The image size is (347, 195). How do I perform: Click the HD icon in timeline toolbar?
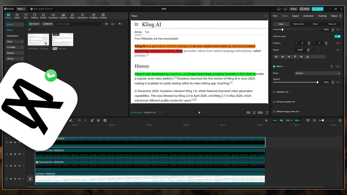[105, 120]
